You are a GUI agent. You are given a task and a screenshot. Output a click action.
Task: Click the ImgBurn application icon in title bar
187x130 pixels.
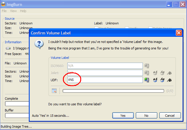click(x=3, y=4)
